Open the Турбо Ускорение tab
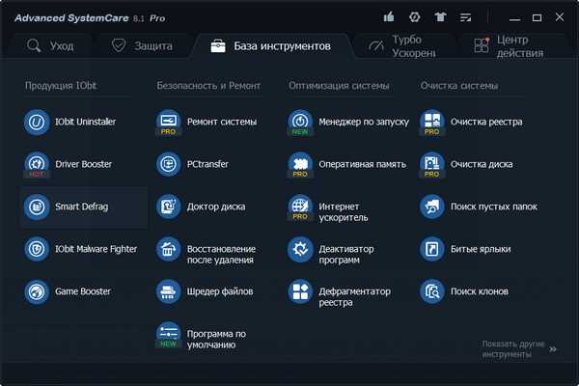The width and height of the screenshot is (579, 386). point(398,46)
